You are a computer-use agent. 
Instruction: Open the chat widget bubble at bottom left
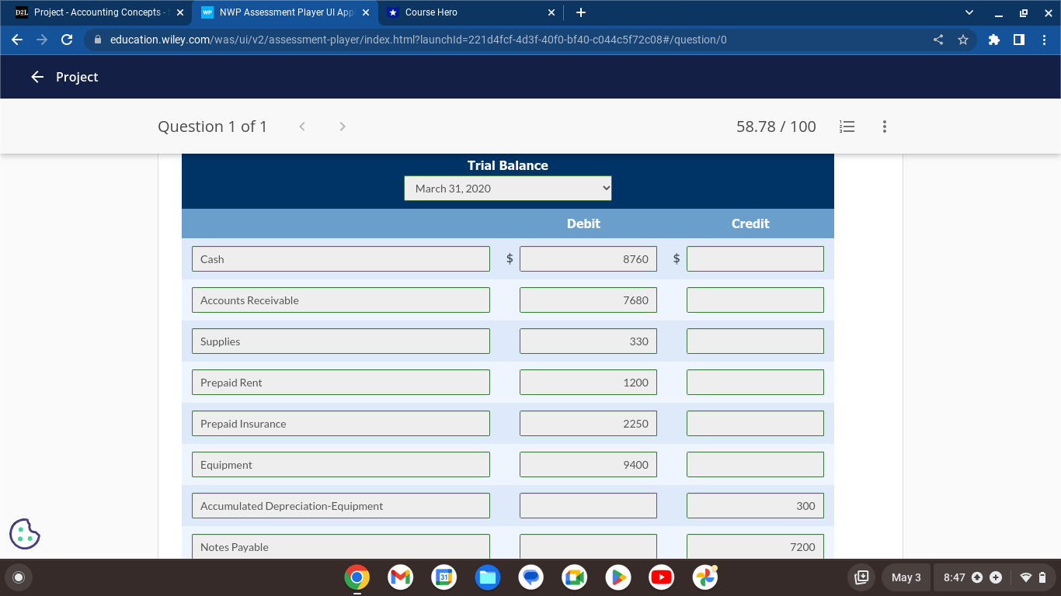click(x=24, y=533)
